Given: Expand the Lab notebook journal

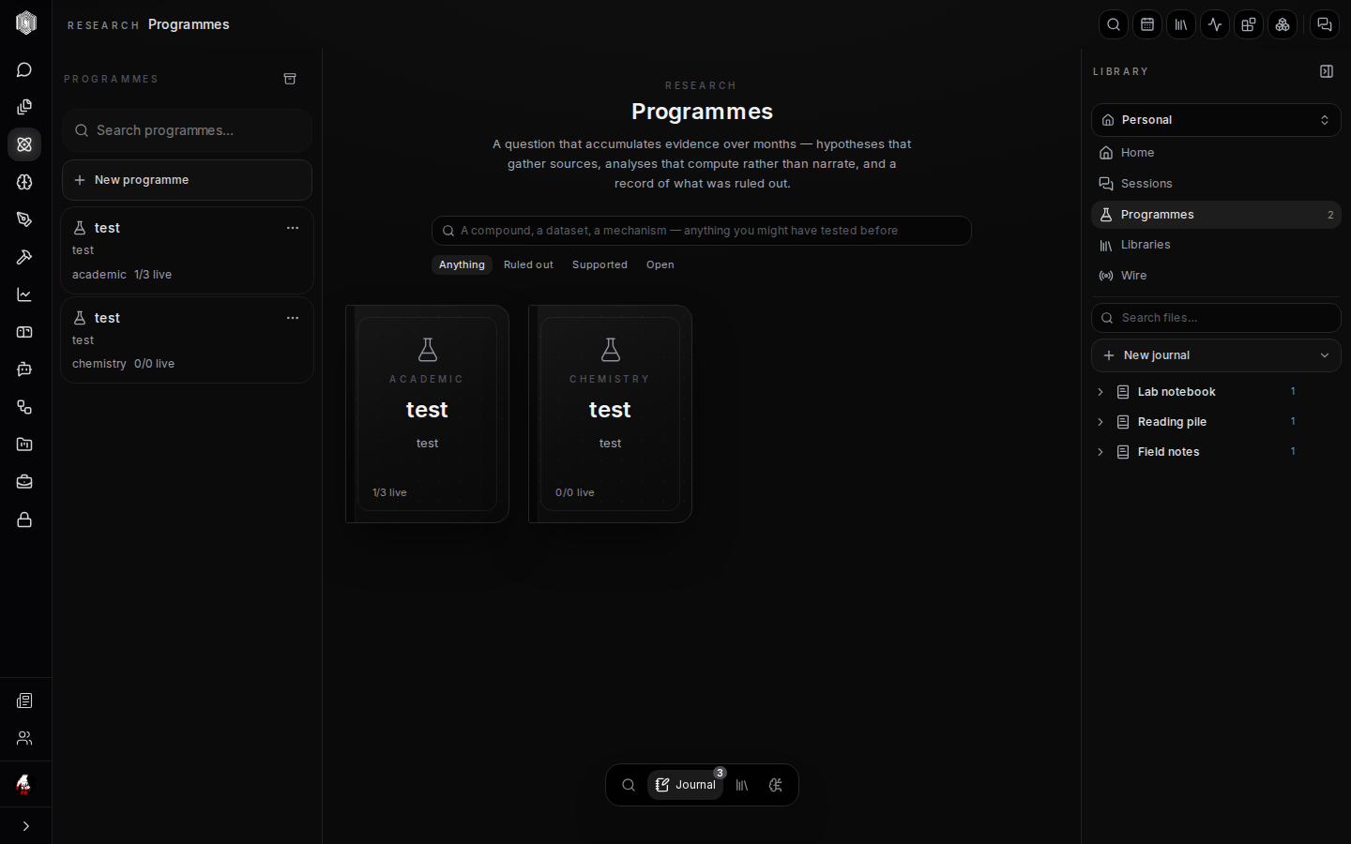Looking at the screenshot, I should tap(1101, 392).
